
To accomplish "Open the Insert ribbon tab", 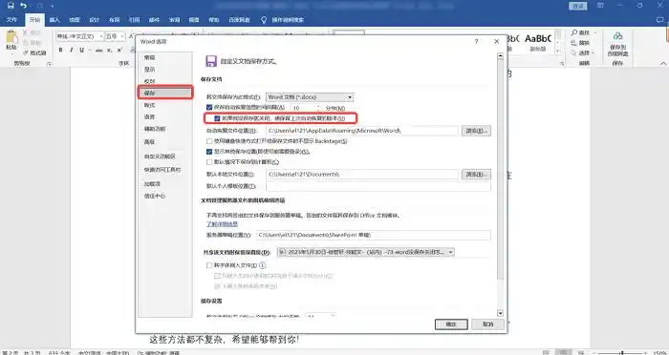I will click(54, 20).
